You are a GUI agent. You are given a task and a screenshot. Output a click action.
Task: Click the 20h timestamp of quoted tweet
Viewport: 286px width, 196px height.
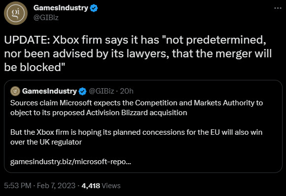[127, 91]
